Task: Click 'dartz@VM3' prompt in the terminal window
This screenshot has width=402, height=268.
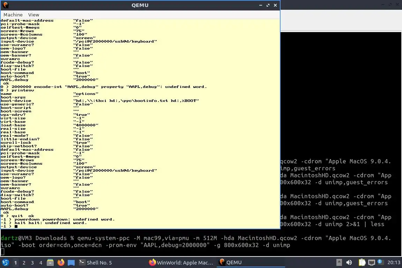Action: (x=16, y=238)
